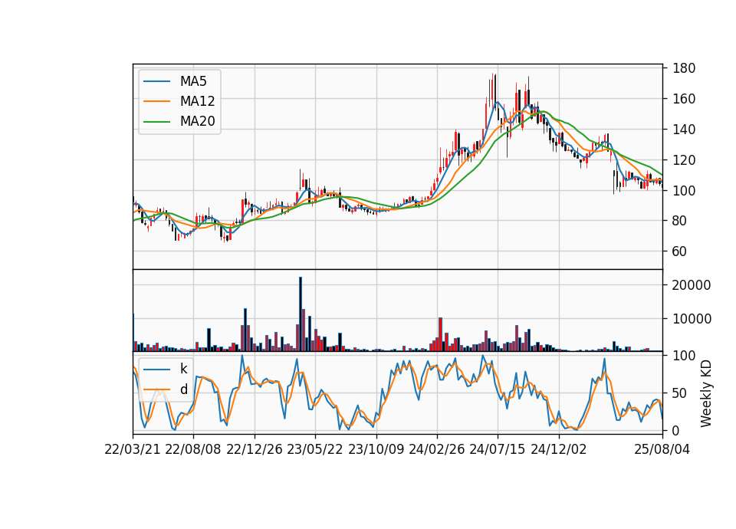Click the 140 price axis label
The height and width of the screenshot is (529, 736).
pos(684,130)
